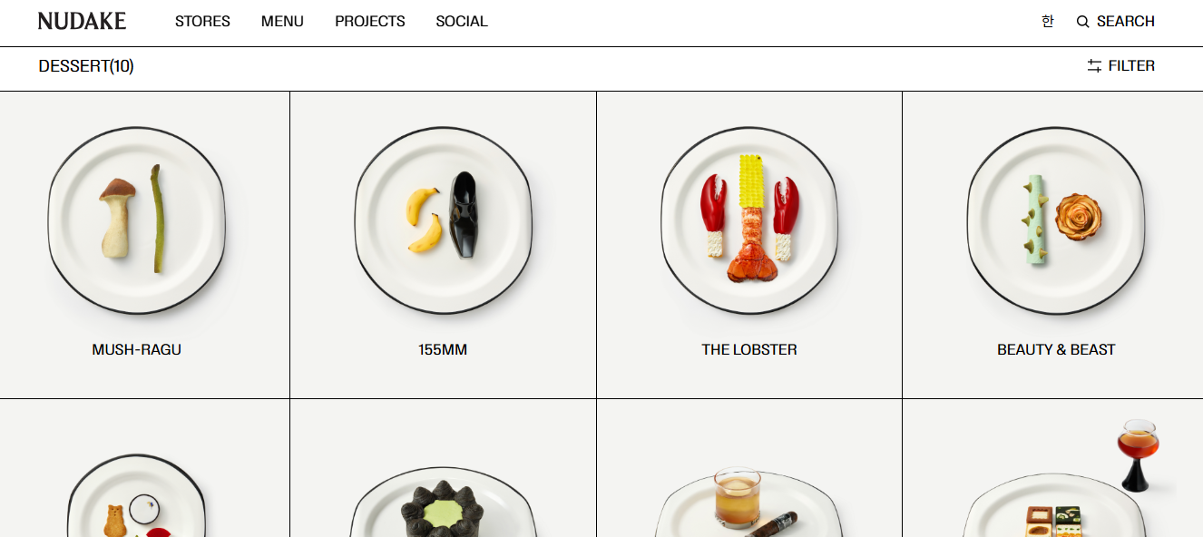1203x537 pixels.
Task: Click the SEARCH text link
Action: (1126, 21)
